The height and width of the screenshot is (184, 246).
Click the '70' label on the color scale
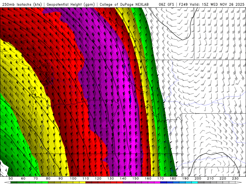point(36,178)
